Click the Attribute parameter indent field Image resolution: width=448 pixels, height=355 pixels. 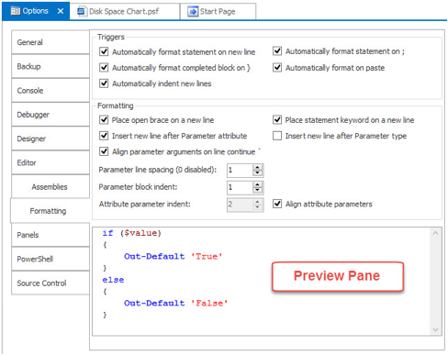(240, 205)
